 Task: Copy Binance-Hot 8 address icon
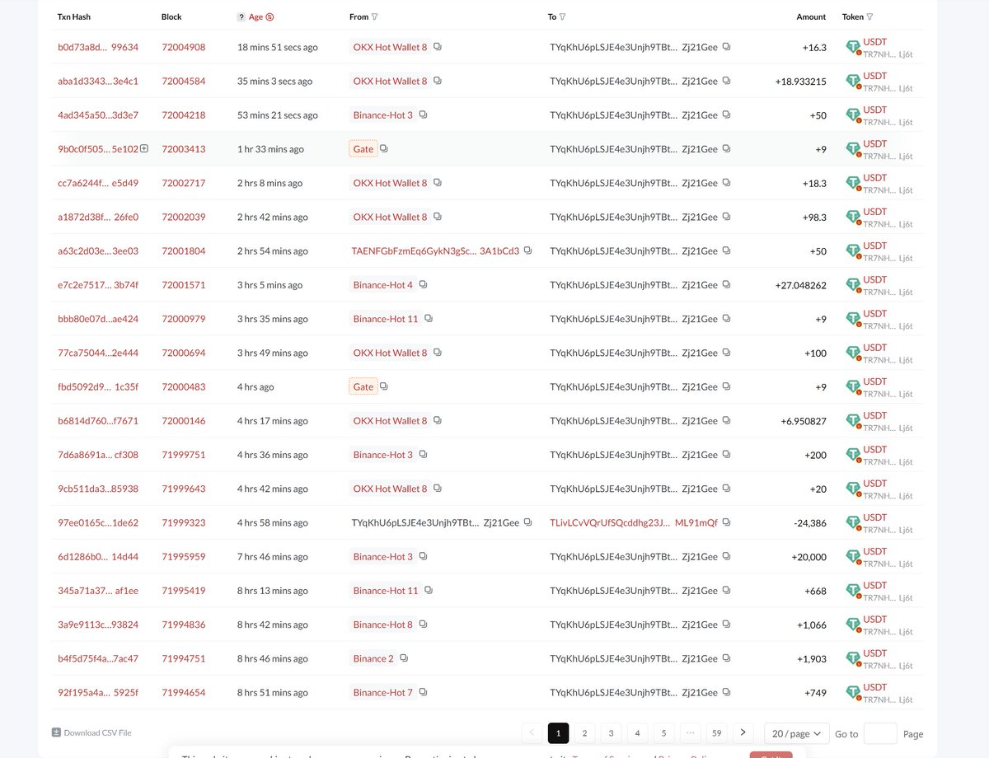[423, 624]
